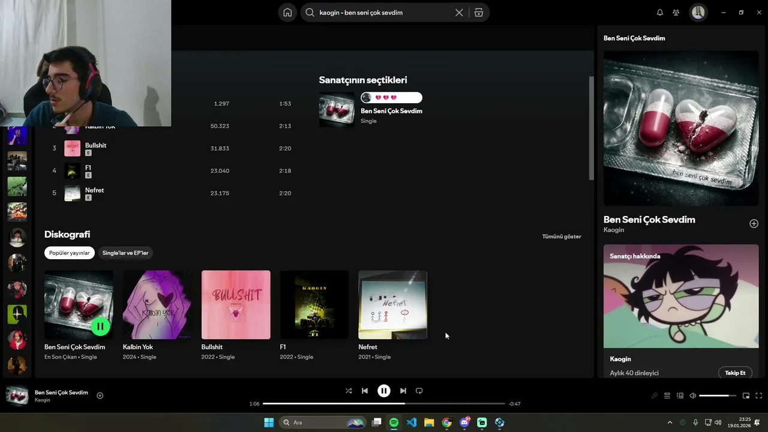Open the bottom sidebar library thumbnail
The image size is (768, 432).
click(x=17, y=365)
